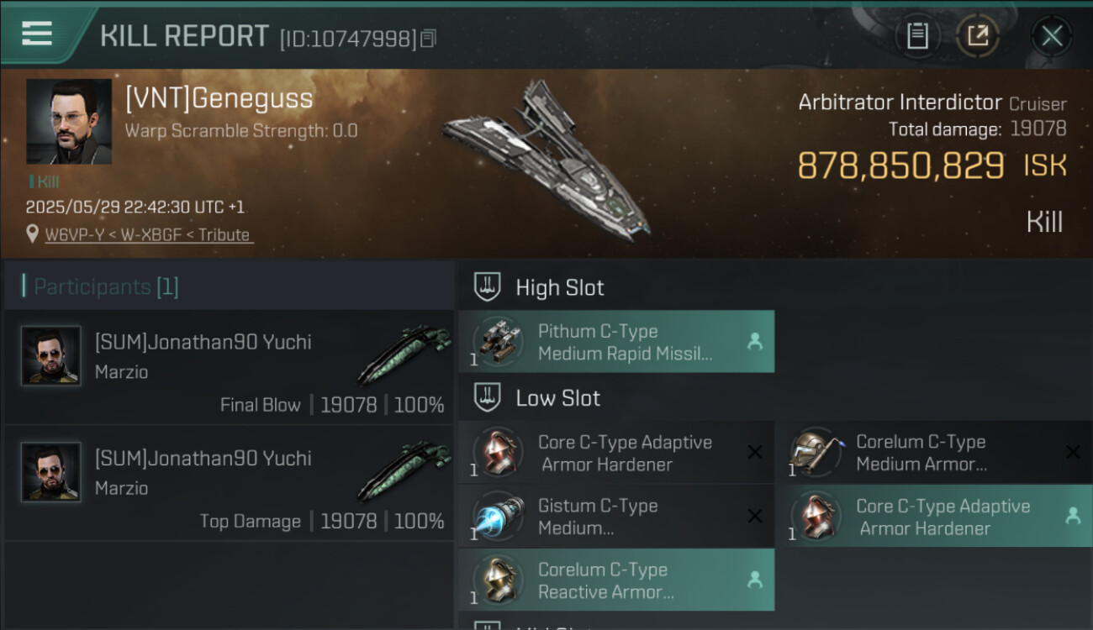Image resolution: width=1093 pixels, height=630 pixels.
Task: Select Corelum C-Type Reactive Armor item
Action: click(616, 580)
